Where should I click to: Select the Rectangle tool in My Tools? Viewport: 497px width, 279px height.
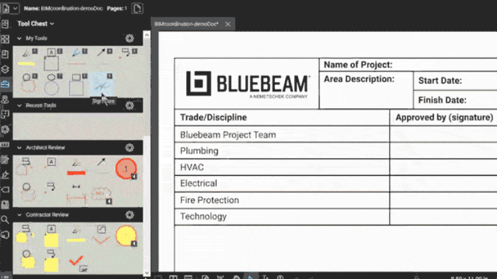(x=76, y=84)
